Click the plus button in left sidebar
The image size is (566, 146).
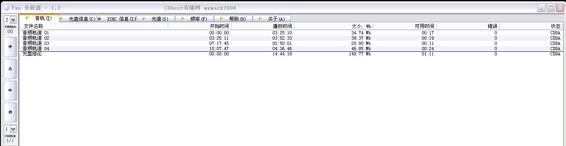pyautogui.click(x=10, y=47)
